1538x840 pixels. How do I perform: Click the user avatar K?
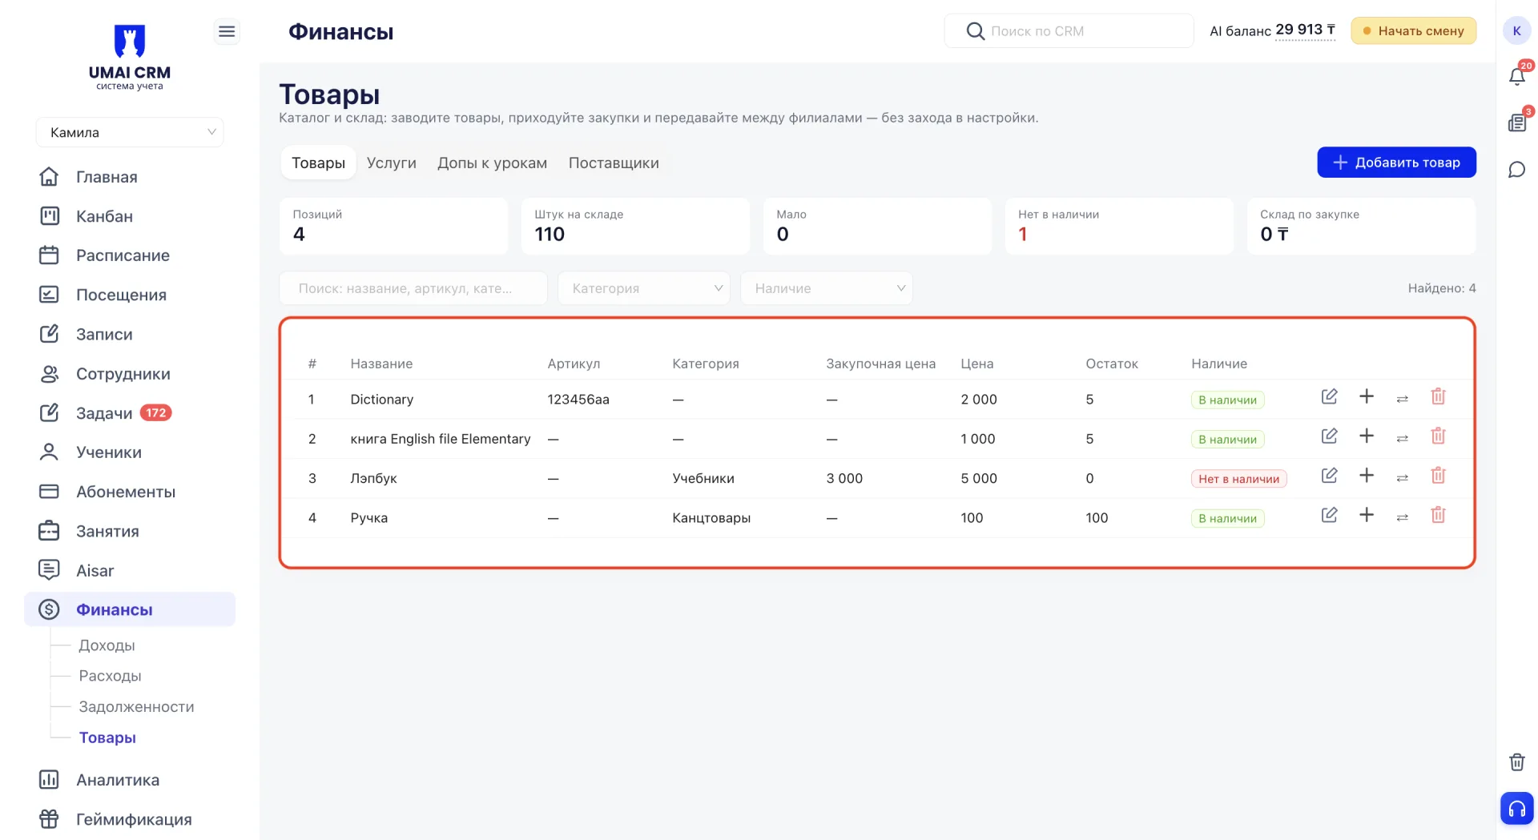click(1517, 31)
